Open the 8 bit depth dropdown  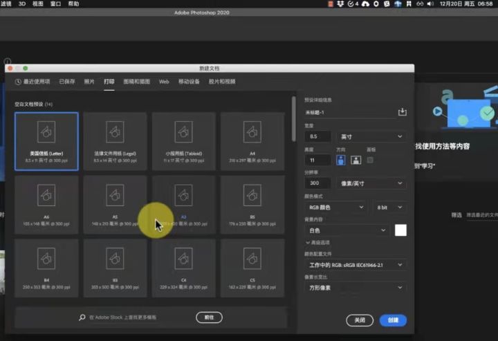coord(389,207)
